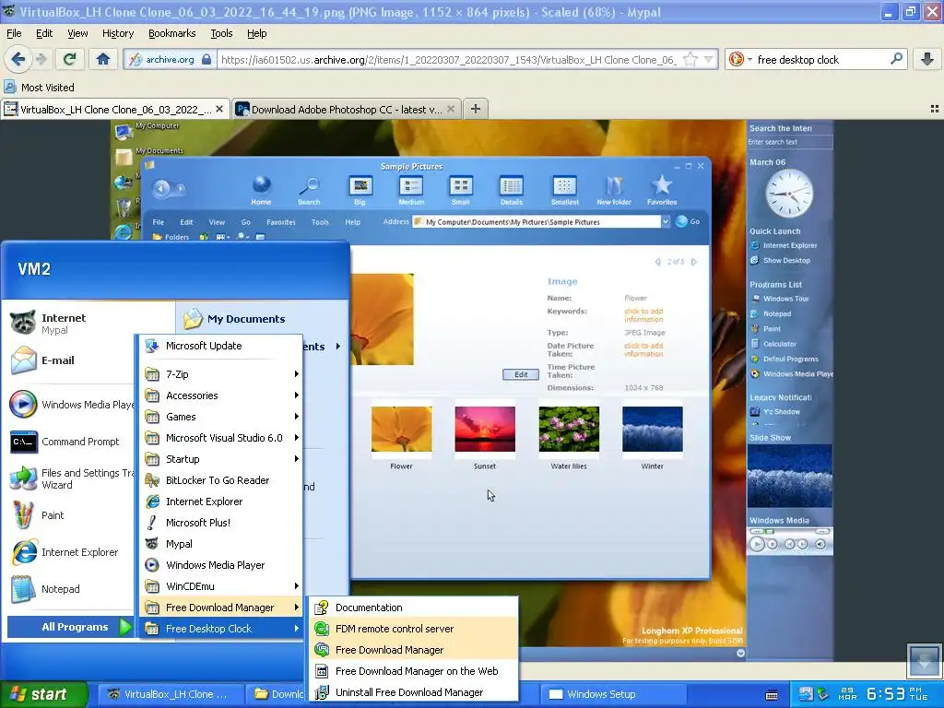Reload the page with the refresh button
Image resolution: width=944 pixels, height=708 pixels.
[70, 59]
